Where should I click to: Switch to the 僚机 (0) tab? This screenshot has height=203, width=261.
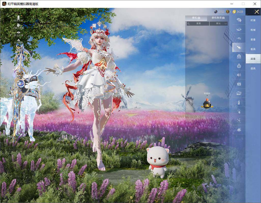click(196, 18)
